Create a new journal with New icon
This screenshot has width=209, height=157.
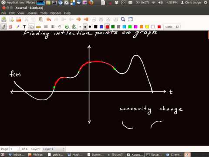point(11,19)
